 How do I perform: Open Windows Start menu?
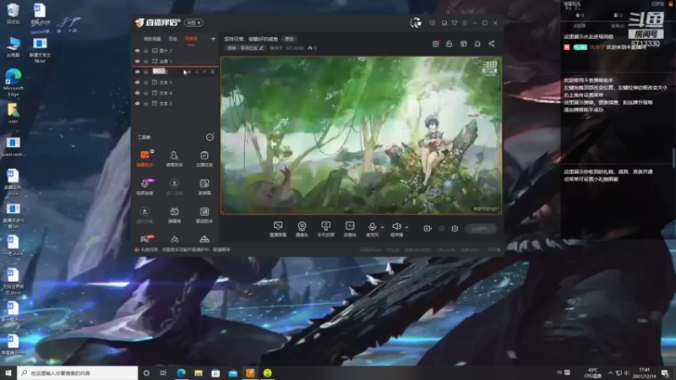pyautogui.click(x=8, y=373)
